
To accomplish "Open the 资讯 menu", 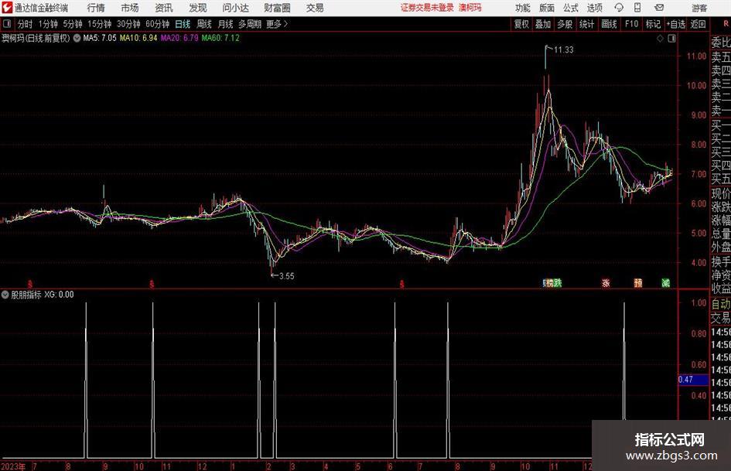I will 164,8.
